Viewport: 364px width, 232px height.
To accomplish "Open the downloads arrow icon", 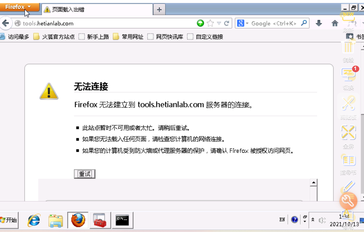I will coord(319,23).
